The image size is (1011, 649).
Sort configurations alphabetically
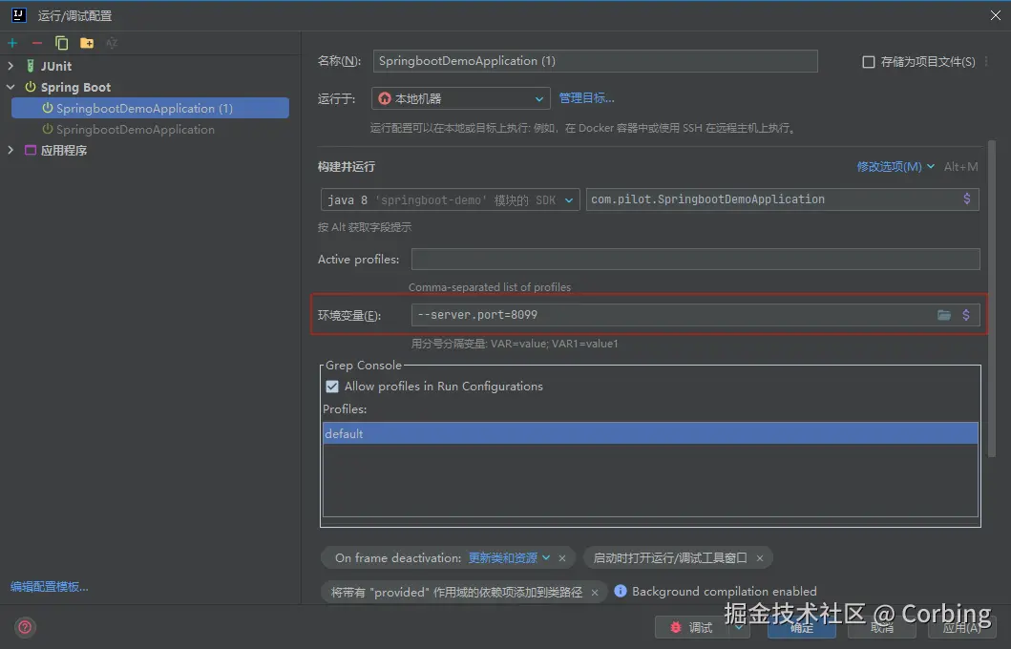(x=112, y=43)
